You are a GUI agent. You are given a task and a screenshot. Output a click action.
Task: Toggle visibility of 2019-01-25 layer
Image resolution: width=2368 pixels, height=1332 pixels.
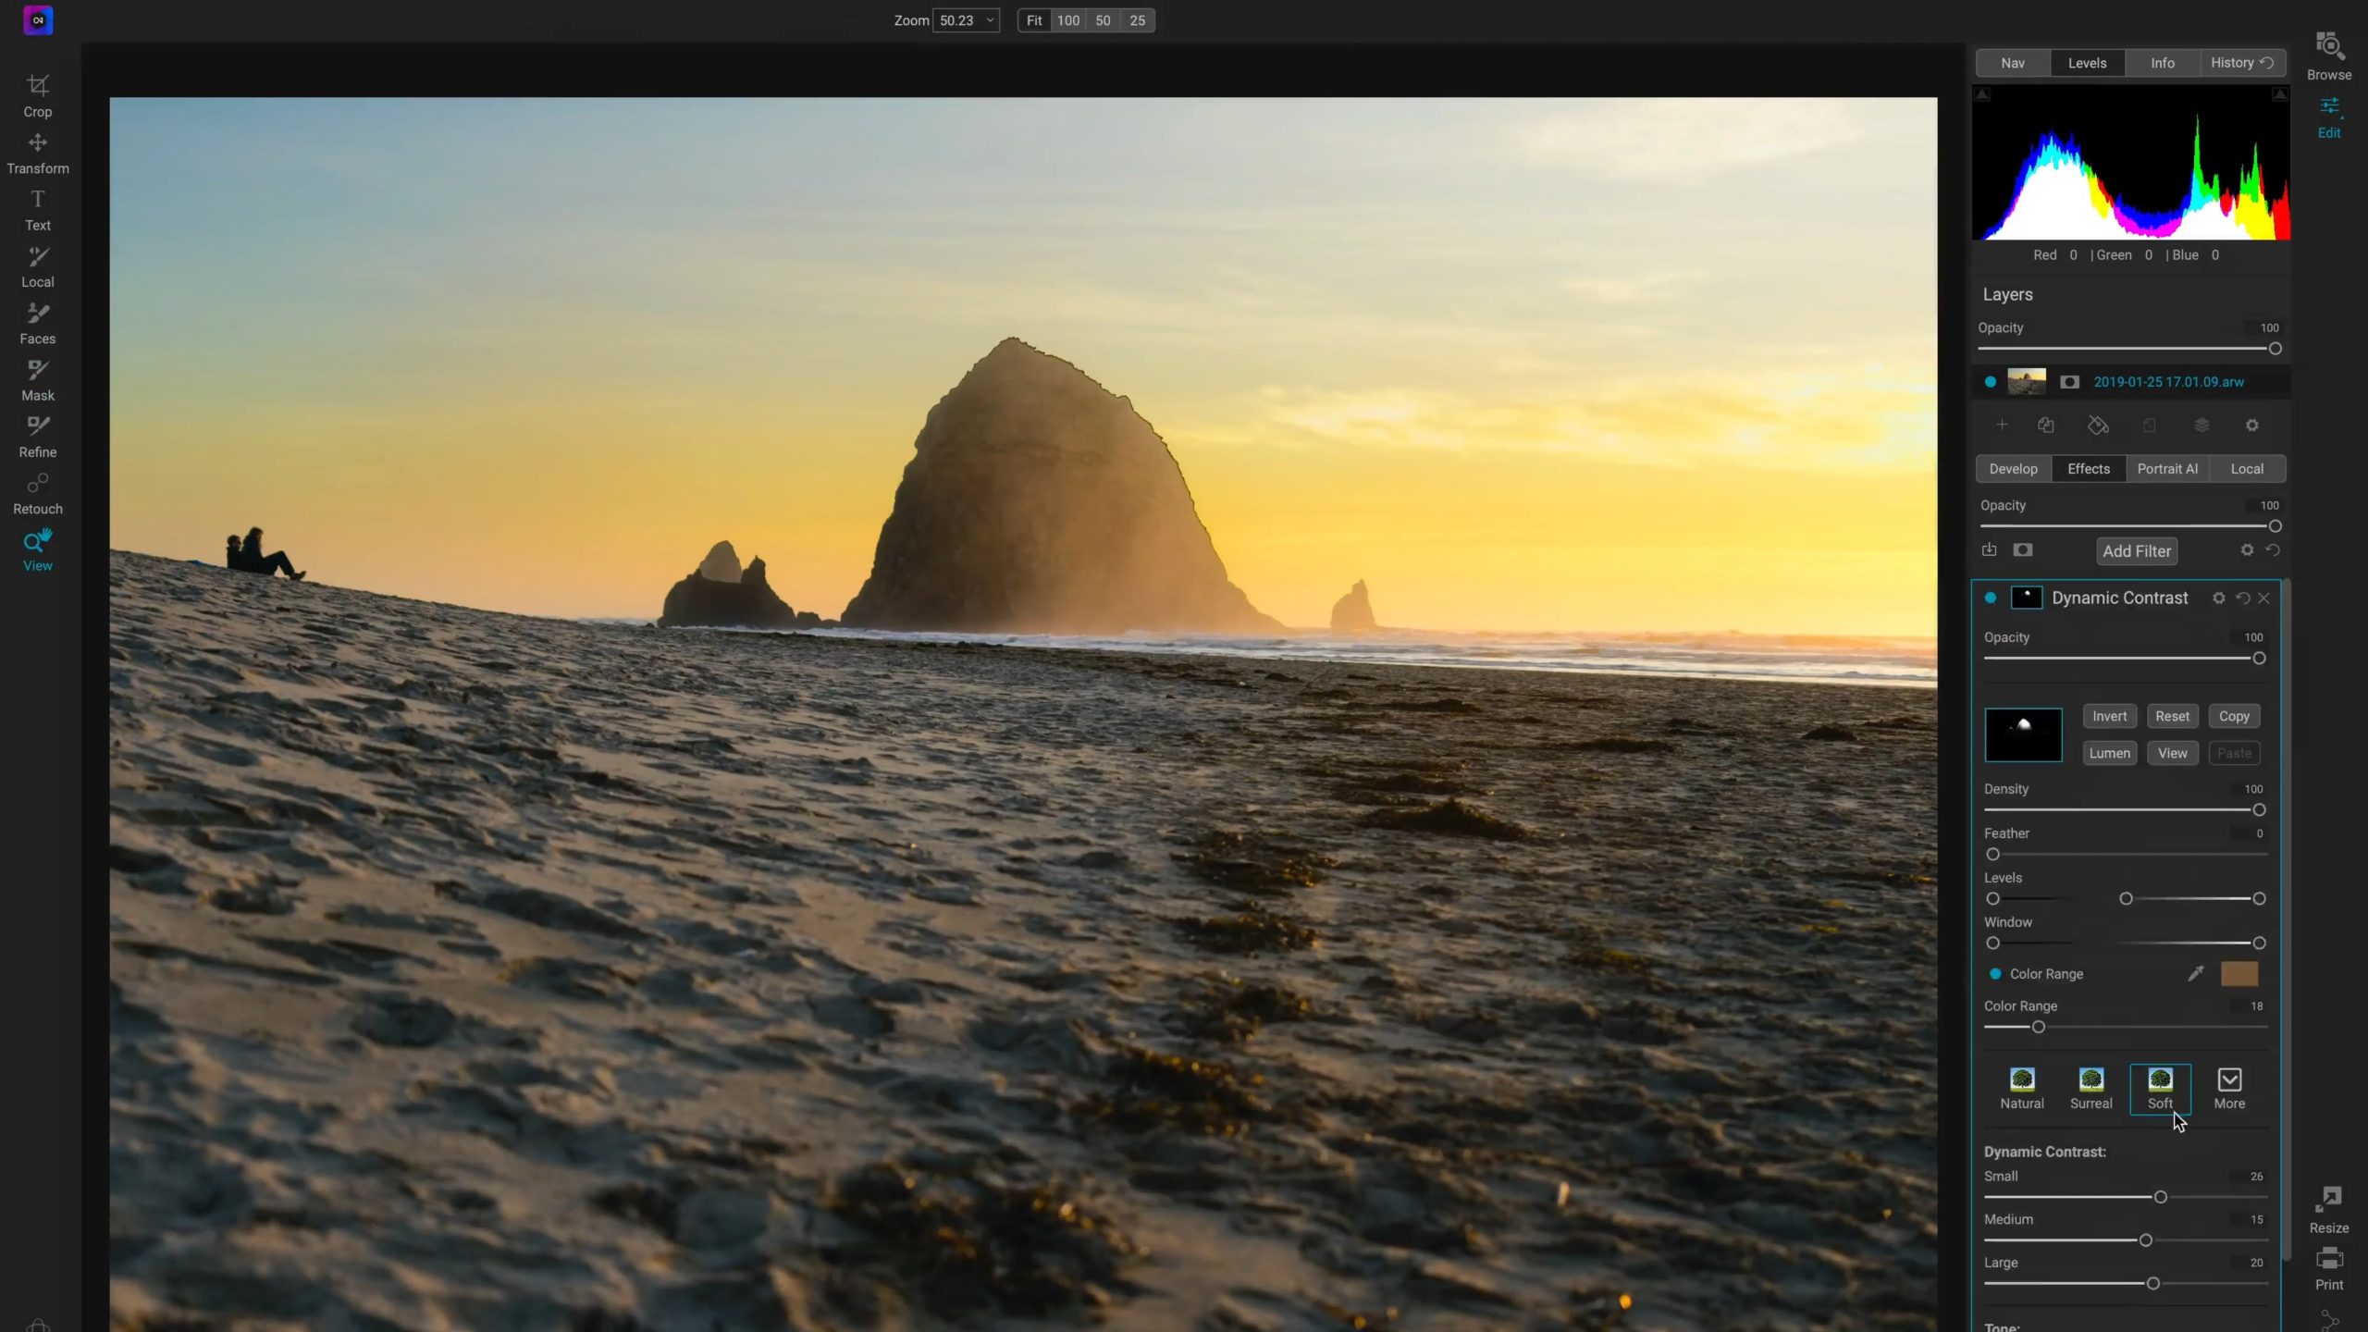pyautogui.click(x=1991, y=382)
